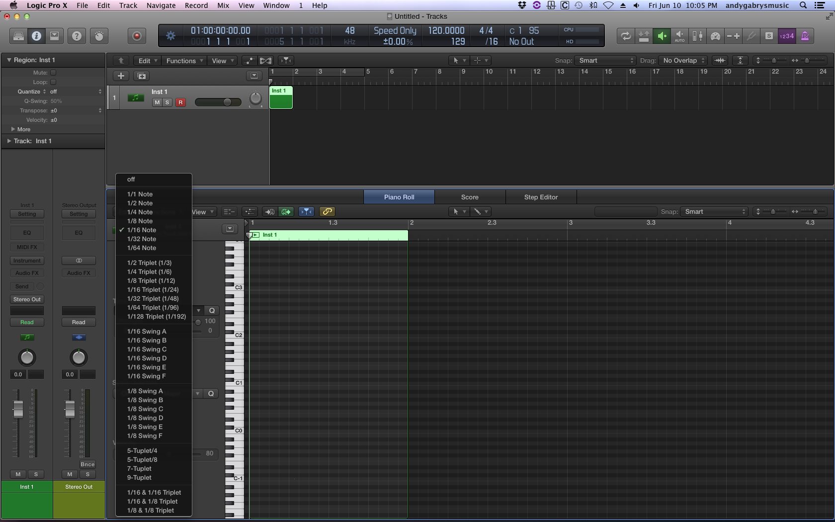Collapse Region Inst 1 inspector section
The height and width of the screenshot is (522, 835).
(x=8, y=60)
